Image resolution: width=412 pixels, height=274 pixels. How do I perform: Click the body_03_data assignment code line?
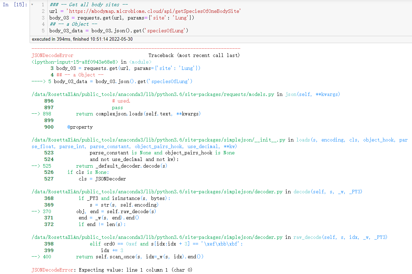pos(119,31)
